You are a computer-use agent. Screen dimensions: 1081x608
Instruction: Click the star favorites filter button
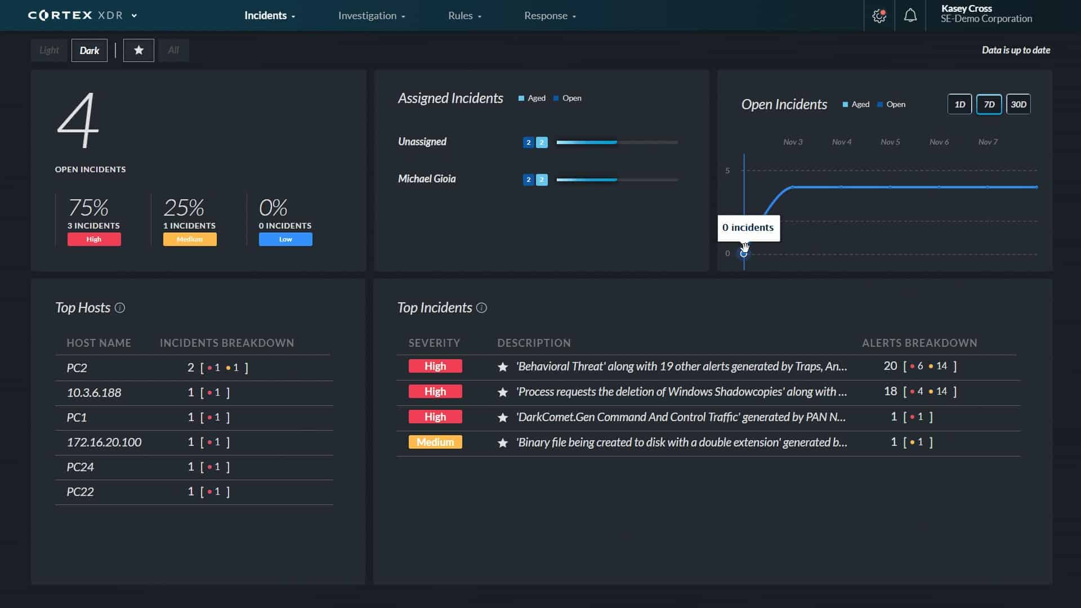pos(139,50)
